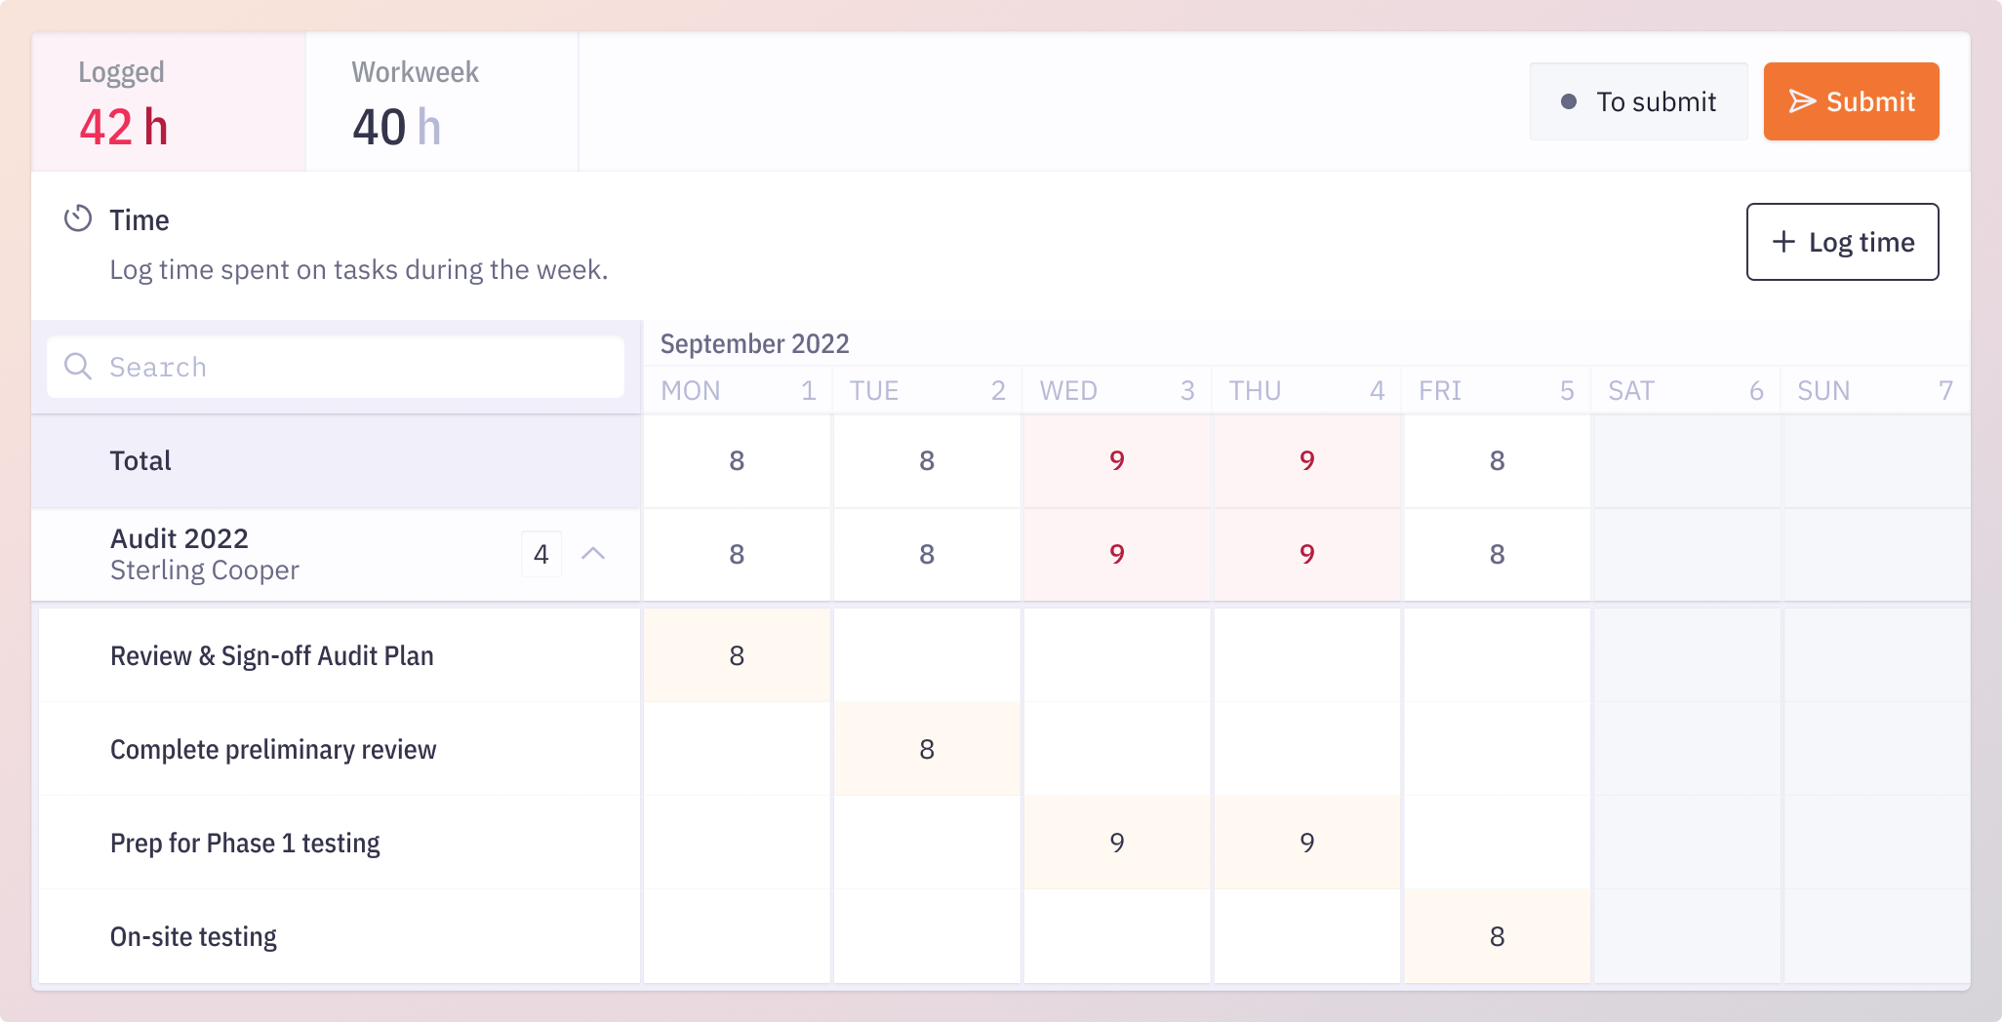Click the task count badge showing 4
2002x1022 pixels.
pyautogui.click(x=541, y=554)
